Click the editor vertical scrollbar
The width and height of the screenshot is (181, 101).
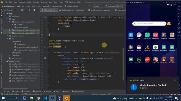coord(123,64)
